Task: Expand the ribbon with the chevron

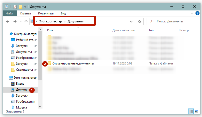Action: pyautogui.click(x=192, y=13)
